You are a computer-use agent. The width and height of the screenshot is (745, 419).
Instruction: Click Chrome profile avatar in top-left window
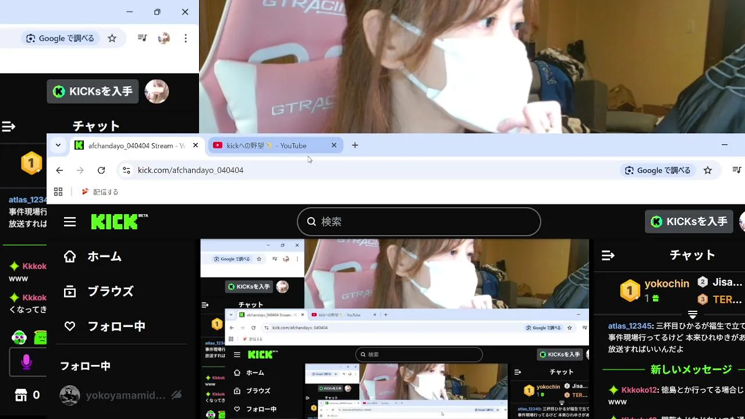pyautogui.click(x=164, y=38)
